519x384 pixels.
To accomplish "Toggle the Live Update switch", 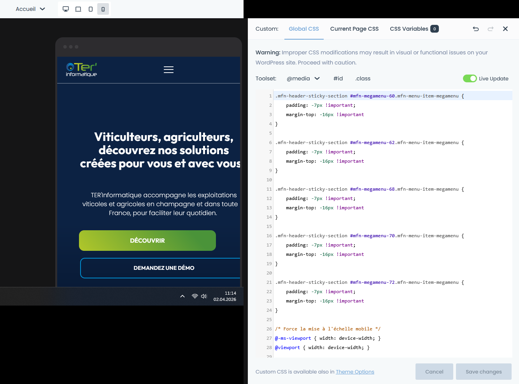I will pyautogui.click(x=470, y=78).
